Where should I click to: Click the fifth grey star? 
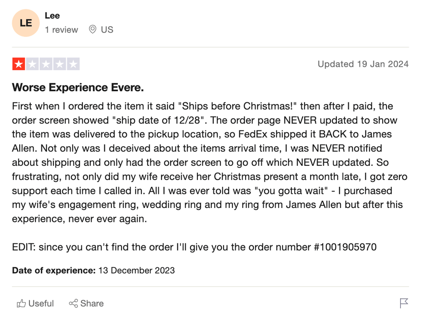73,64
